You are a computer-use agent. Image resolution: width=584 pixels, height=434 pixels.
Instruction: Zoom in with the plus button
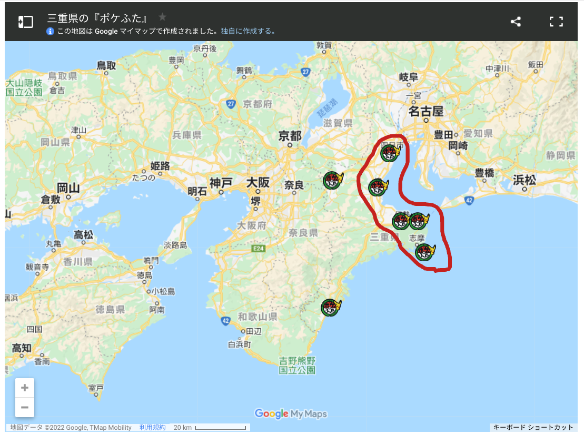coord(25,388)
